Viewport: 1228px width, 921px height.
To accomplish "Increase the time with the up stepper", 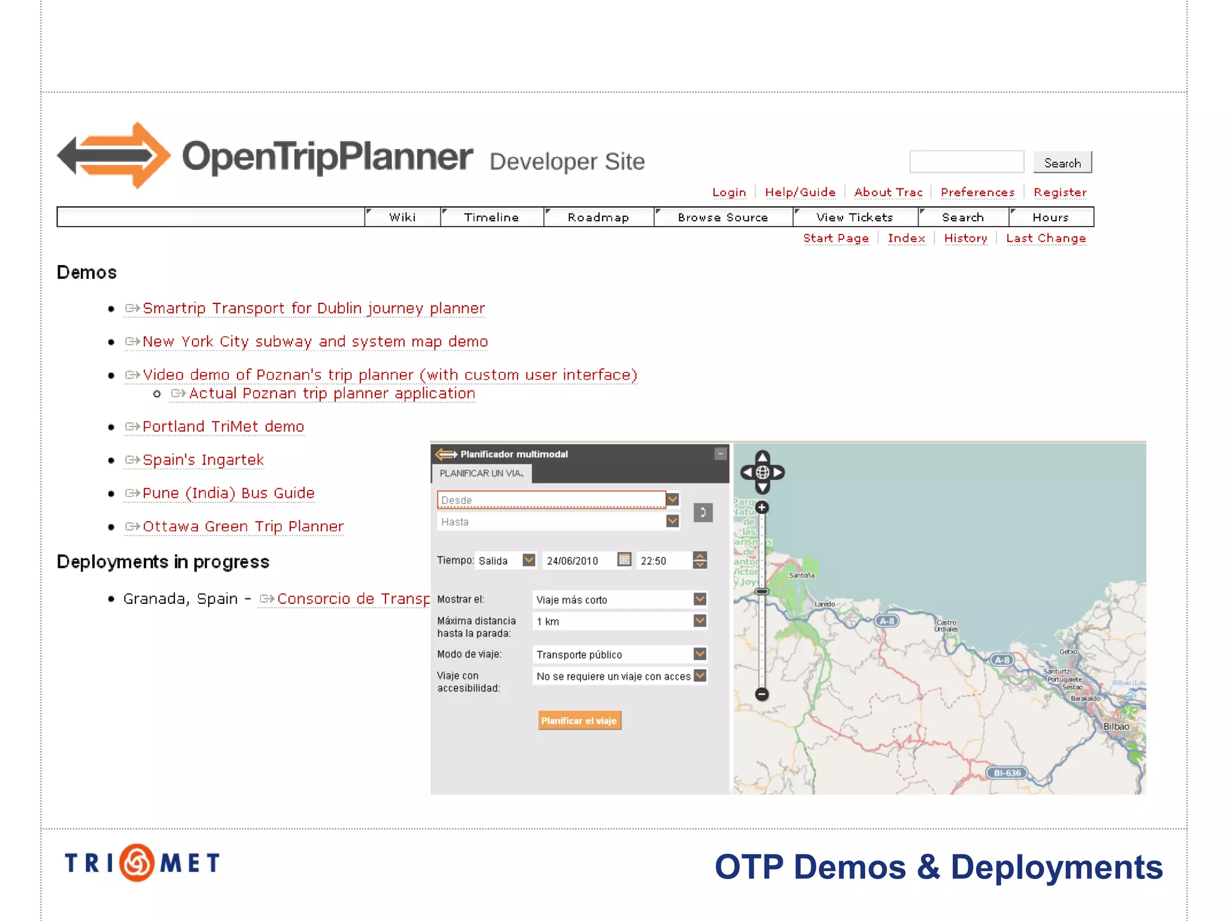I will (x=700, y=556).
